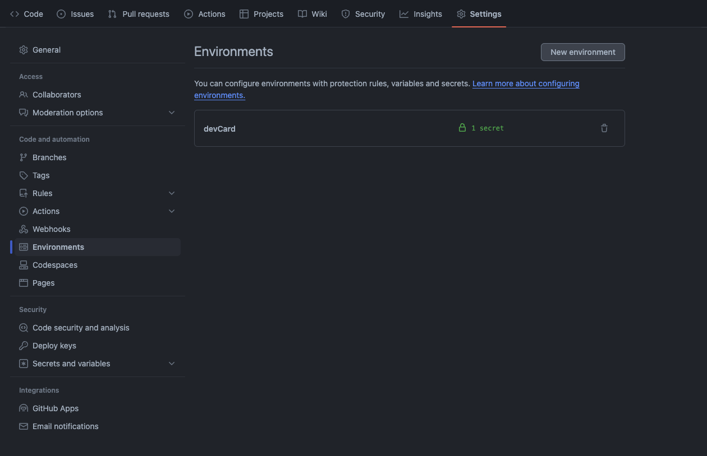View the Insights tab
The width and height of the screenshot is (707, 456).
point(421,14)
